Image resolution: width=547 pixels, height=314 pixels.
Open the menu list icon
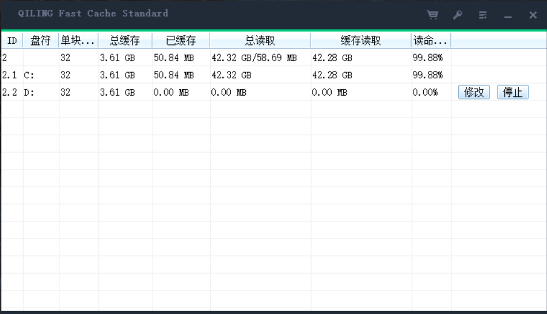point(483,15)
